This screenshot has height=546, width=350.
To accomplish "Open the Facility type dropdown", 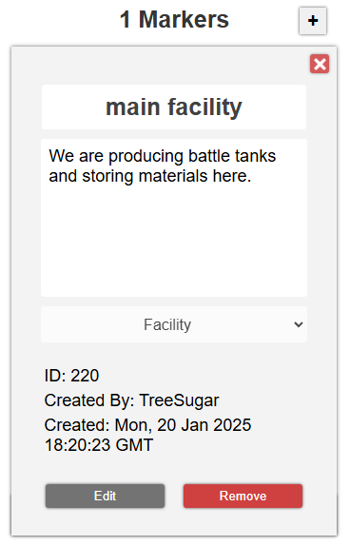I will point(174,324).
